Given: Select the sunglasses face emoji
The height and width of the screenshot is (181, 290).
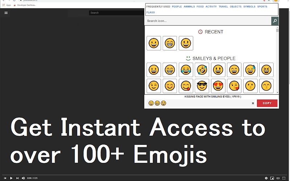Looking at the screenshot, I should tap(202, 86).
